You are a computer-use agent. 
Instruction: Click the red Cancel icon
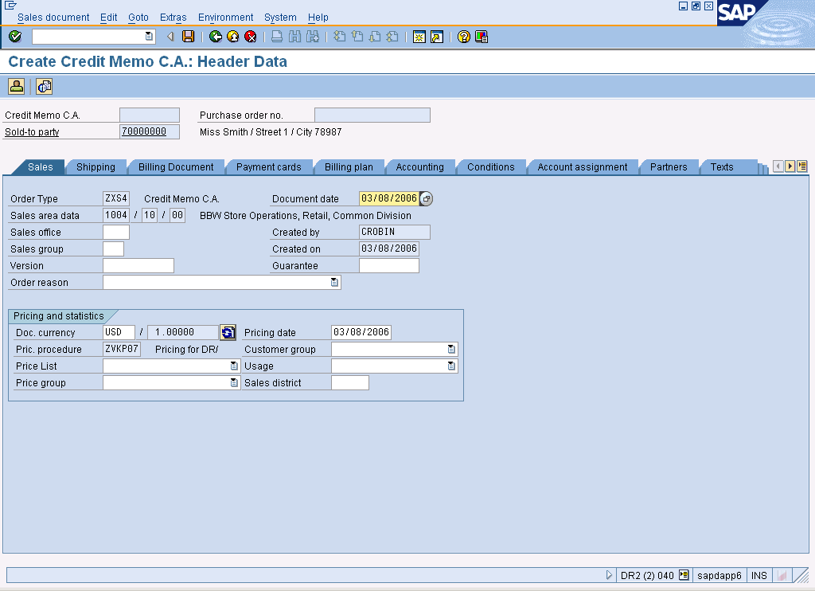(x=251, y=37)
